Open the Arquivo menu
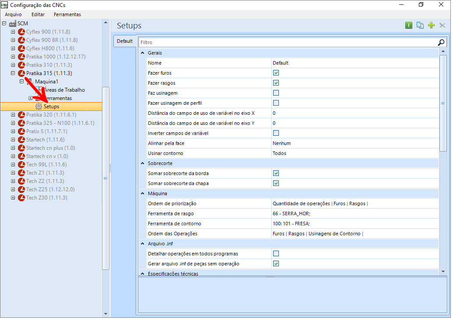453x320 pixels. (x=13, y=14)
